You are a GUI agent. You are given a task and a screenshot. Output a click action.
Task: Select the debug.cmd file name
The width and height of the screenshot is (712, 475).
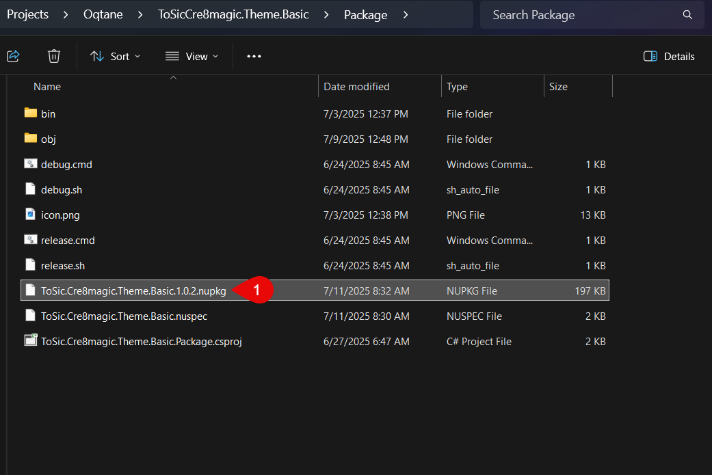click(x=66, y=165)
